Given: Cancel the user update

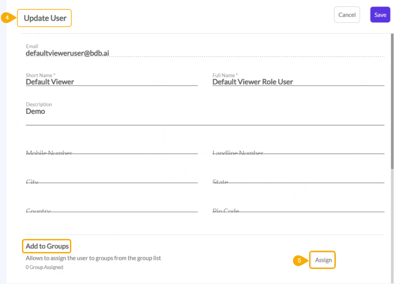Looking at the screenshot, I should (x=347, y=15).
